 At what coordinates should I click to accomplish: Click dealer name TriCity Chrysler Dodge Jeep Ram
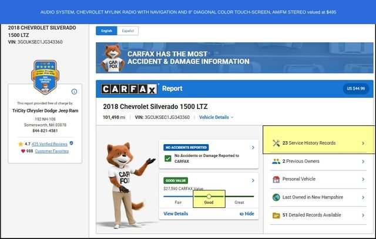tap(45, 111)
